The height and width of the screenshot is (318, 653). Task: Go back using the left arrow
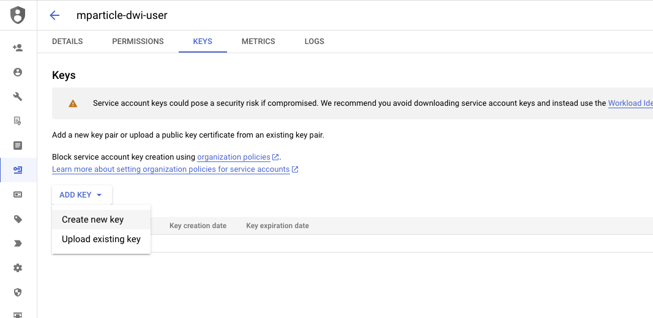[54, 15]
